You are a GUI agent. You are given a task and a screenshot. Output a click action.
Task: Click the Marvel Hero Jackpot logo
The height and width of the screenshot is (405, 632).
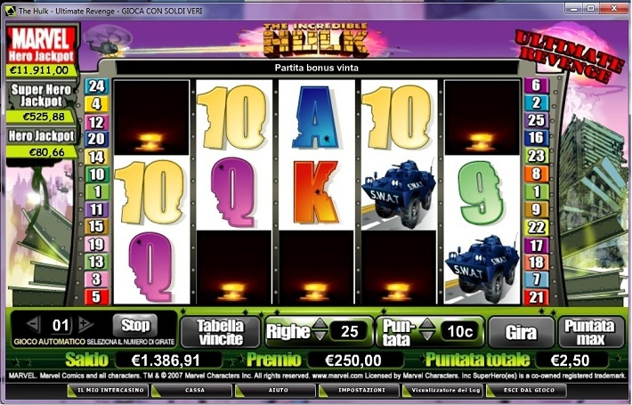pos(42,45)
